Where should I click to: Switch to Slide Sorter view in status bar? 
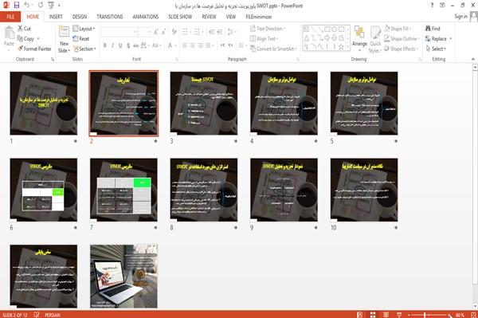click(373, 315)
